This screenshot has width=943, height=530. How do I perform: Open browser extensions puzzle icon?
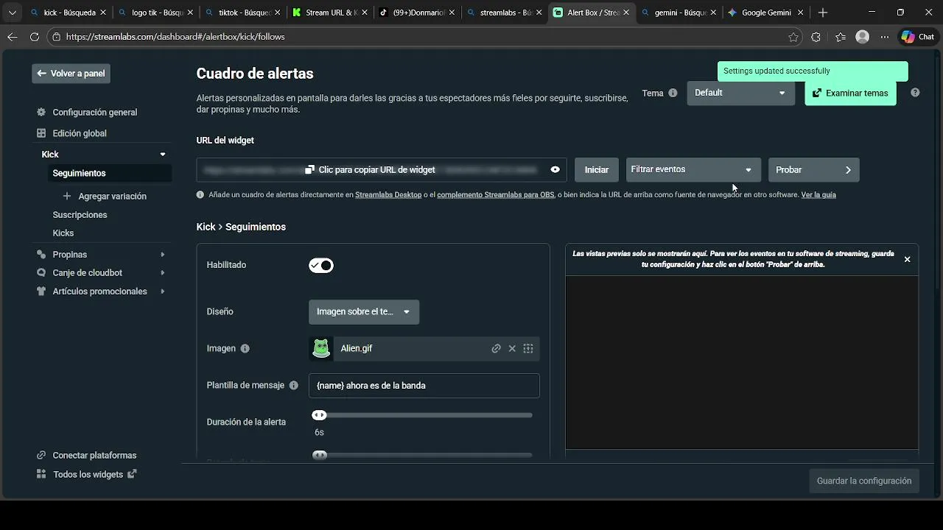point(816,37)
